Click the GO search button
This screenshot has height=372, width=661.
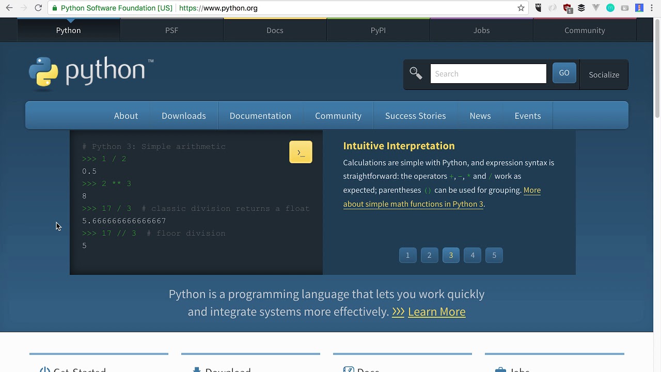pyautogui.click(x=564, y=73)
